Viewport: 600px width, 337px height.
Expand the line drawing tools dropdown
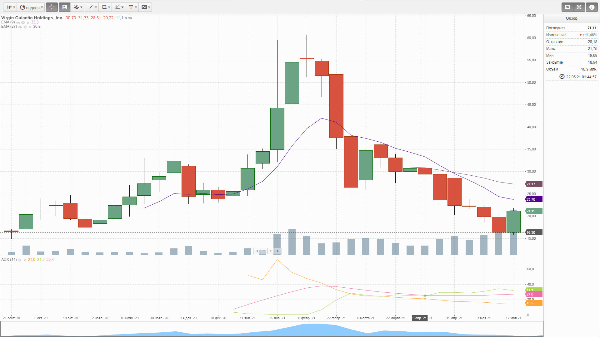pyautogui.click(x=92, y=7)
